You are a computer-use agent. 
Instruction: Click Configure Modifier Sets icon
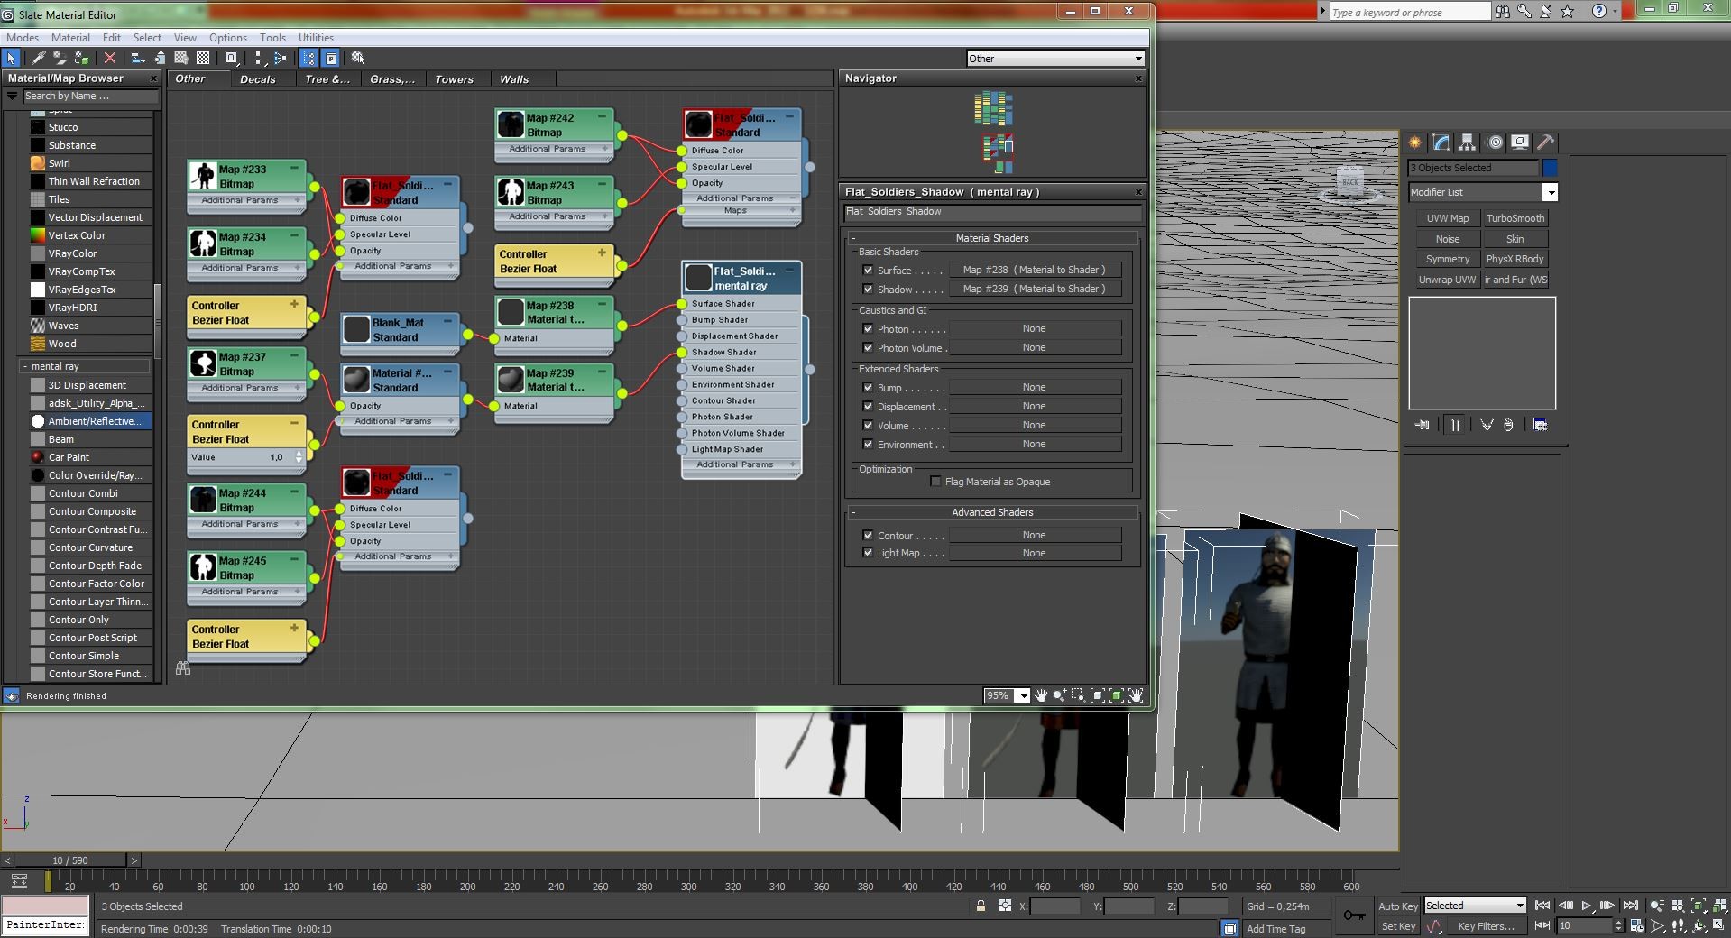pyautogui.click(x=1541, y=425)
